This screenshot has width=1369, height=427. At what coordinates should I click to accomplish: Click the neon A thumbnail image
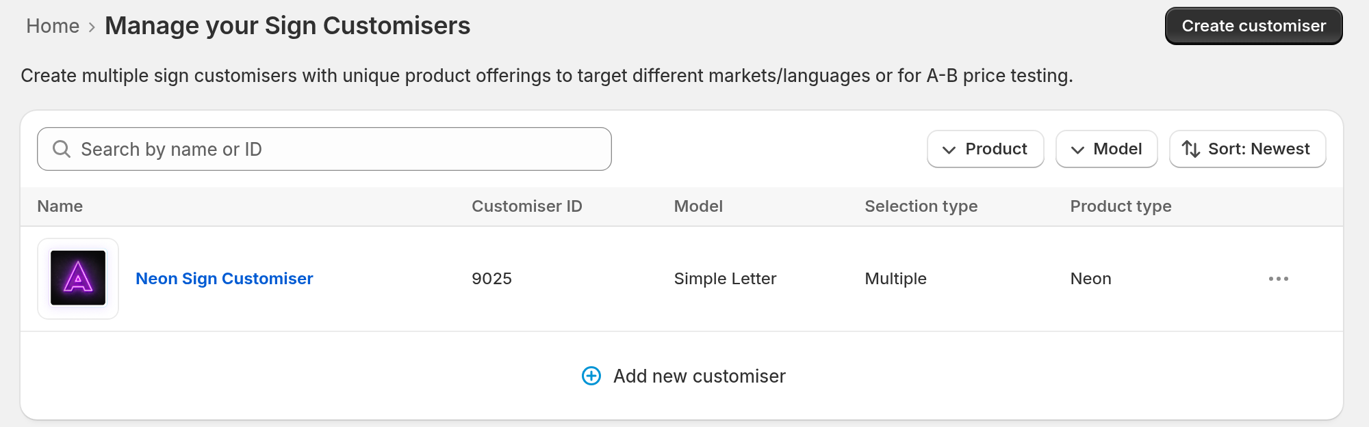tap(78, 278)
